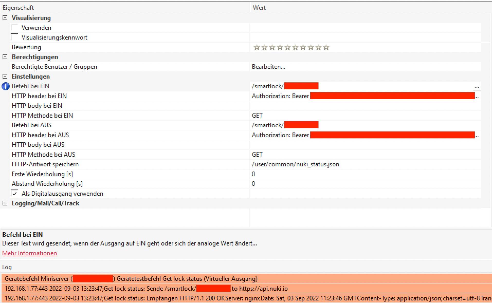Click the empty HTTP body bei AUS value
This screenshot has width=492, height=303.
(365, 145)
